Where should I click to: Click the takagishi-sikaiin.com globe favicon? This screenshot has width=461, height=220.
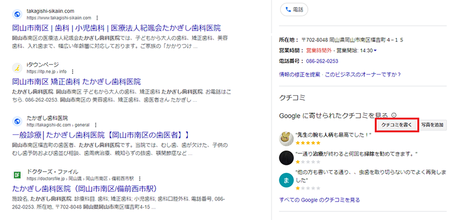pyautogui.click(x=17, y=14)
